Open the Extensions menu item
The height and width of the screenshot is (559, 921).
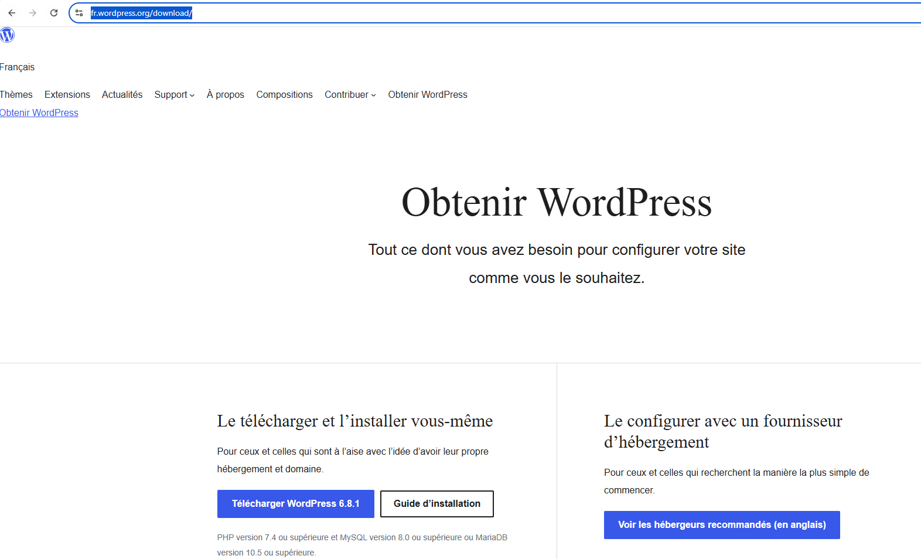click(67, 94)
